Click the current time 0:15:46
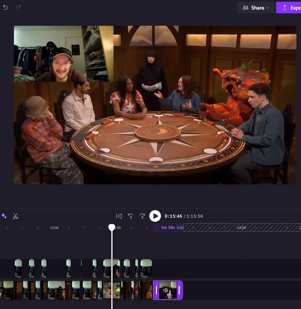The height and width of the screenshot is (309, 301). point(173,216)
